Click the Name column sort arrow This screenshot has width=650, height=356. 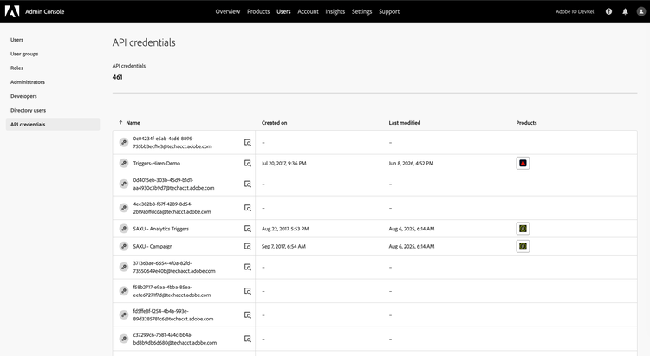pyautogui.click(x=120, y=122)
